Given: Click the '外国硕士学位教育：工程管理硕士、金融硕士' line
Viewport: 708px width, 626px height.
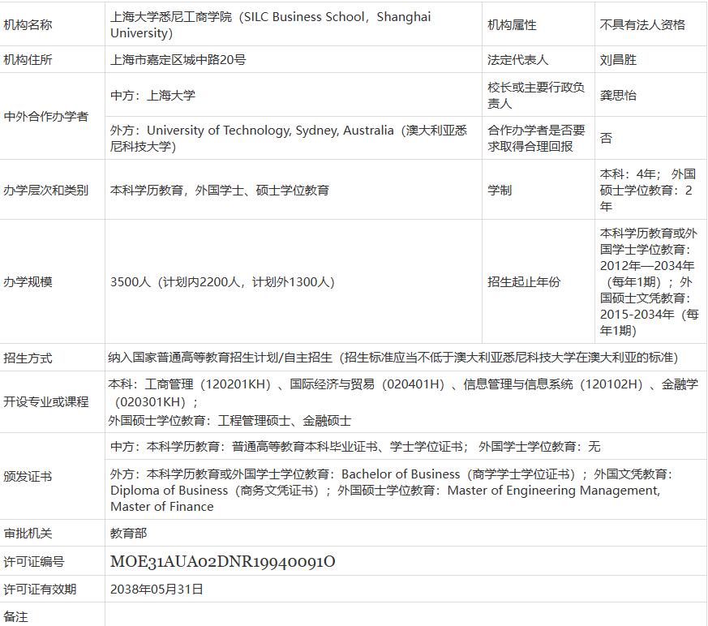Looking at the screenshot, I should [x=230, y=421].
